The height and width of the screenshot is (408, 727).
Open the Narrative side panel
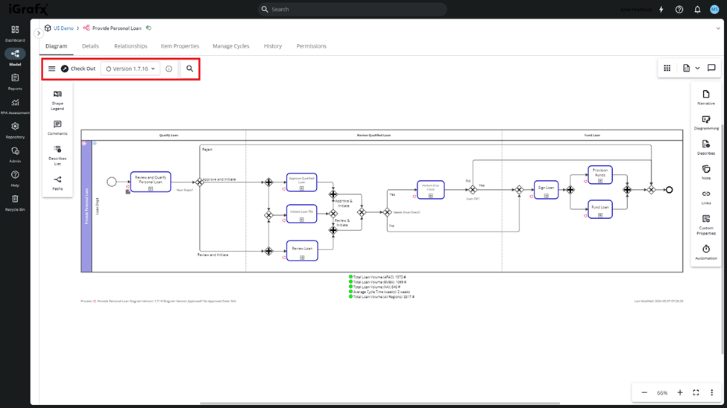[705, 98]
